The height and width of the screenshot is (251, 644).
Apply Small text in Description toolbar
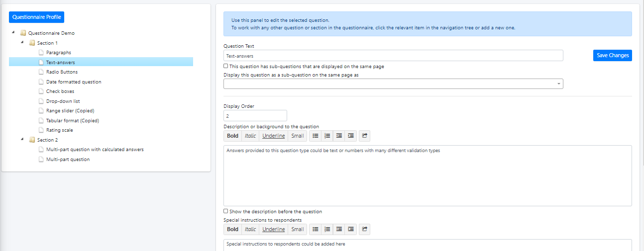pos(298,136)
